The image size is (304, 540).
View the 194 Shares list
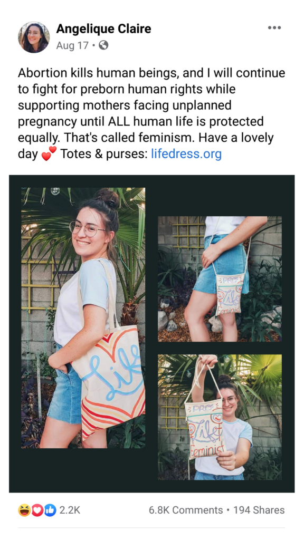tap(259, 510)
